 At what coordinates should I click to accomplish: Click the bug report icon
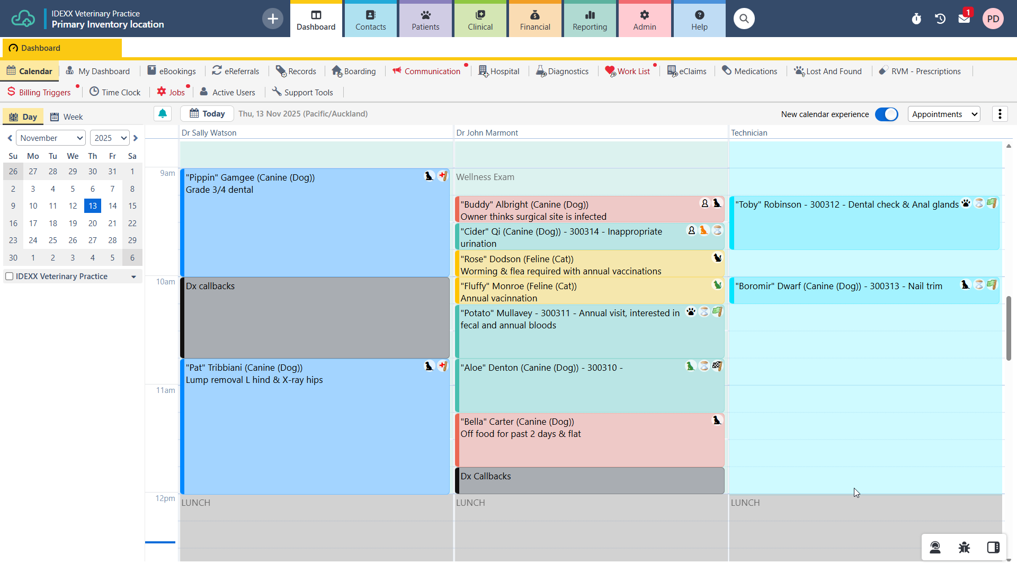(x=964, y=547)
